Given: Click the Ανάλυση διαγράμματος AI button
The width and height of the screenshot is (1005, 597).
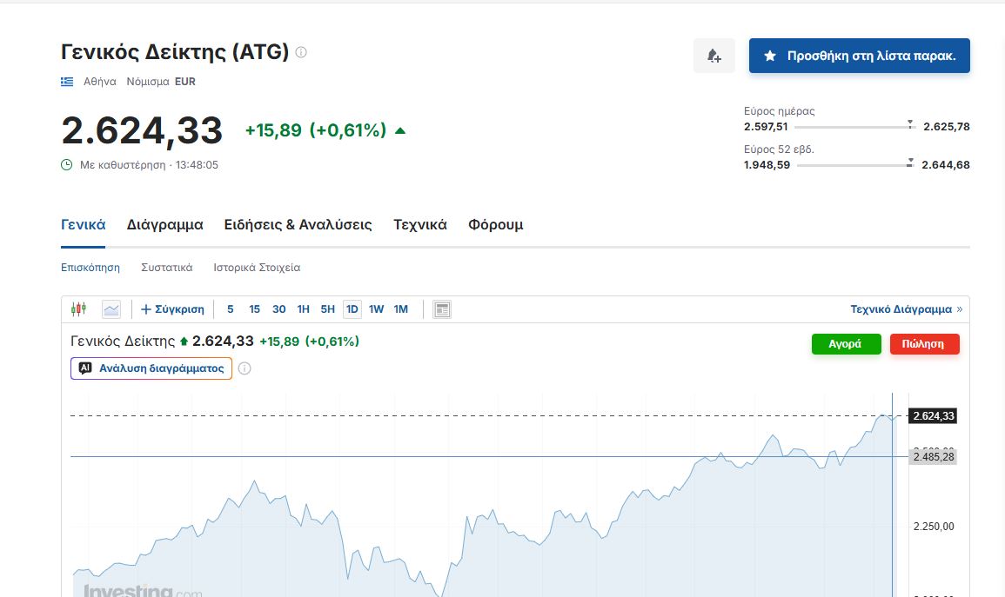Looking at the screenshot, I should 151,368.
